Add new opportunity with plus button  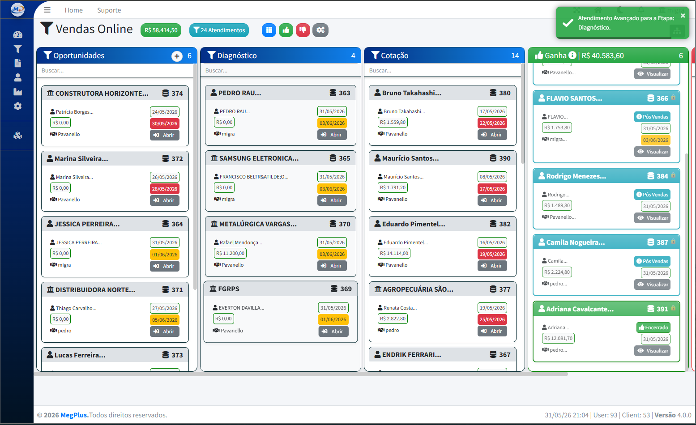[x=177, y=56]
